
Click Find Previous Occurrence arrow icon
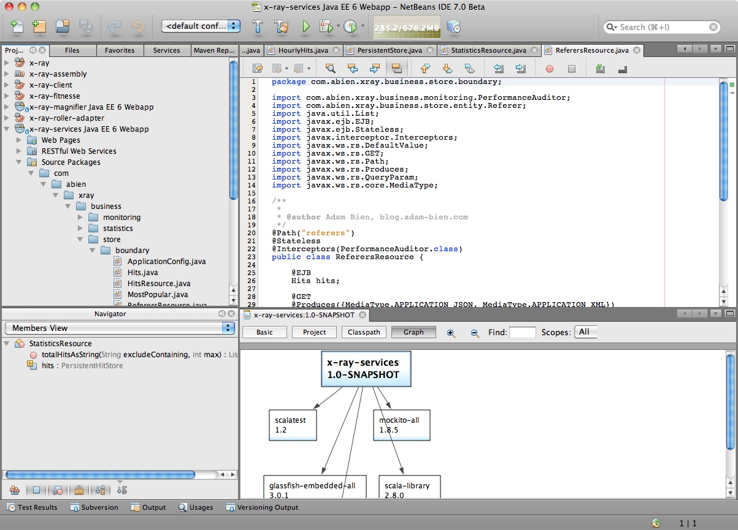[x=352, y=69]
